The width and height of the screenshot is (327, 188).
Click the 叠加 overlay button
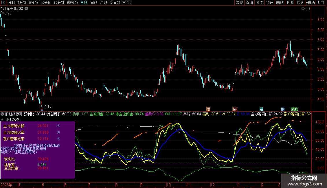(249, 3)
